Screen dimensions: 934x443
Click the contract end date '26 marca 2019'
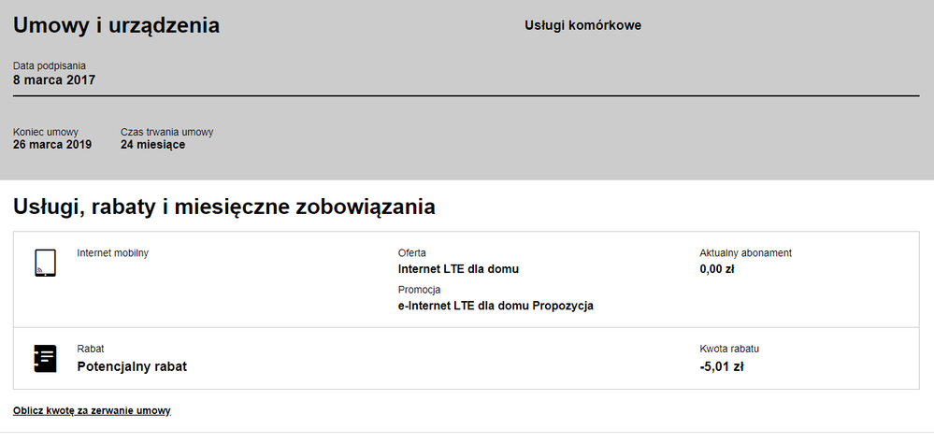(52, 145)
